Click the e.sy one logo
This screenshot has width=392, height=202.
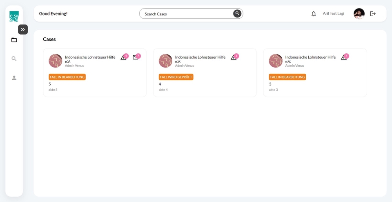point(14,16)
